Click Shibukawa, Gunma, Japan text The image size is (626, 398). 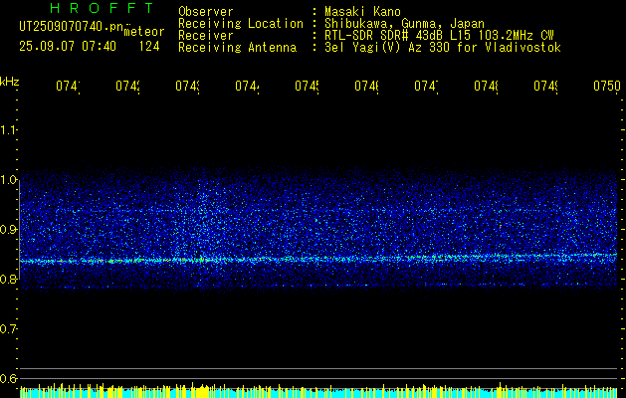click(x=404, y=24)
